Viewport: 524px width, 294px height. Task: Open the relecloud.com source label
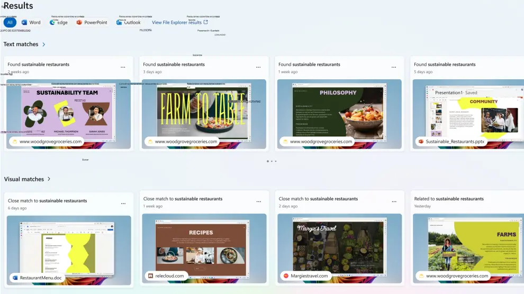(166, 276)
